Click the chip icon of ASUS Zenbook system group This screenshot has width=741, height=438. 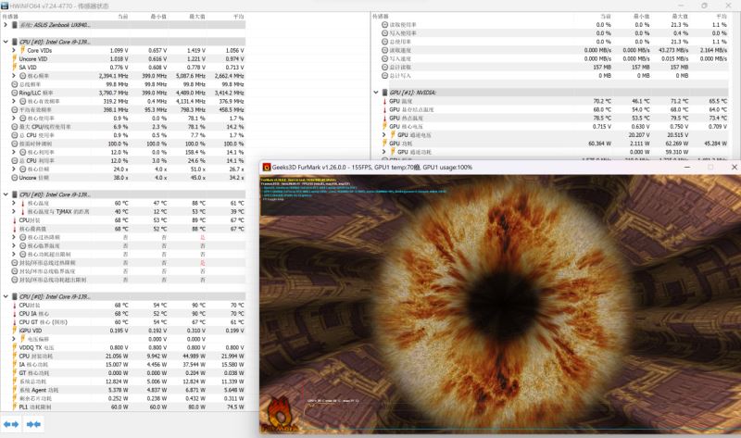15,25
